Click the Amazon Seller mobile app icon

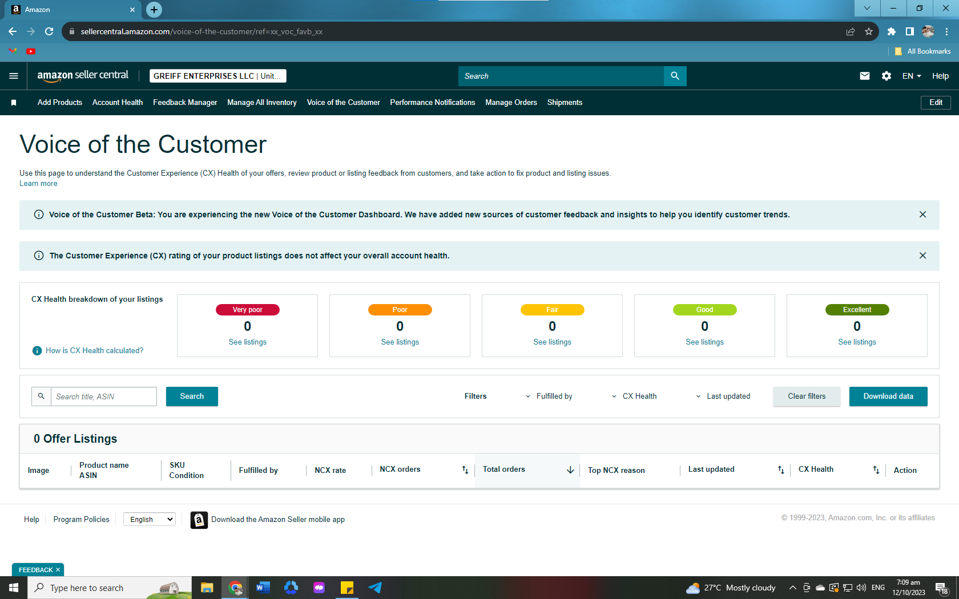click(x=199, y=520)
